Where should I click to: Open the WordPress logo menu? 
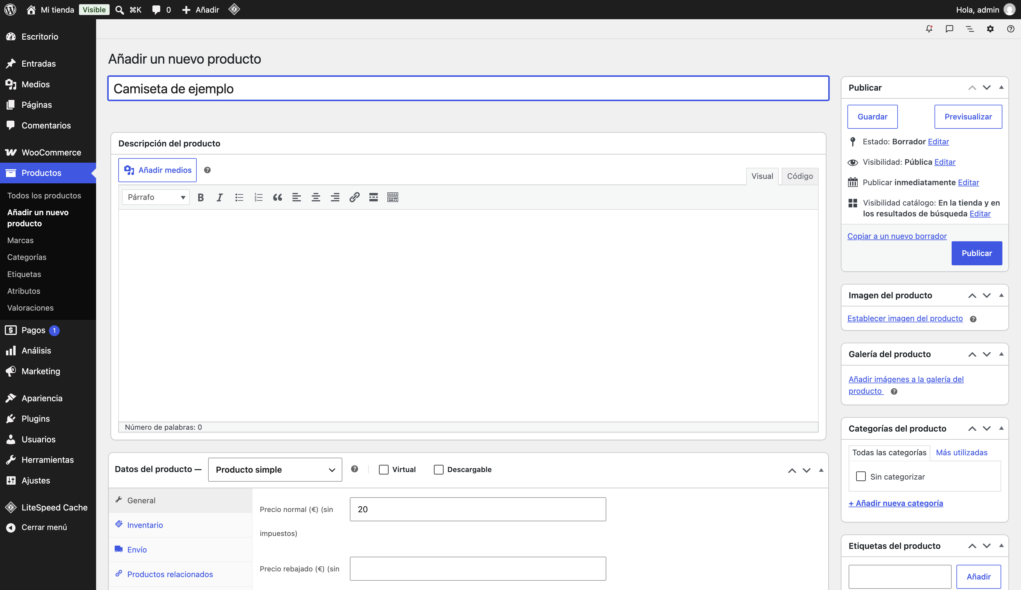pos(10,9)
